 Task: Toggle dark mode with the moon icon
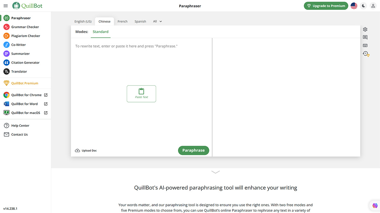pos(363,6)
